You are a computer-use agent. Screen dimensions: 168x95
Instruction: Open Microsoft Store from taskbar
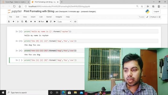point(69,93)
